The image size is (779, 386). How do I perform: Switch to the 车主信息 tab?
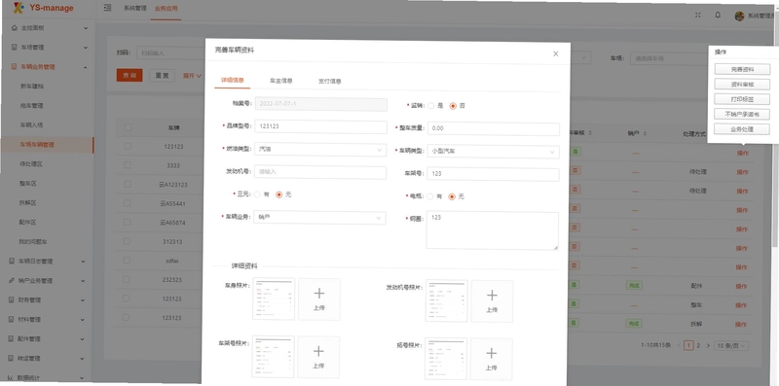[280, 81]
